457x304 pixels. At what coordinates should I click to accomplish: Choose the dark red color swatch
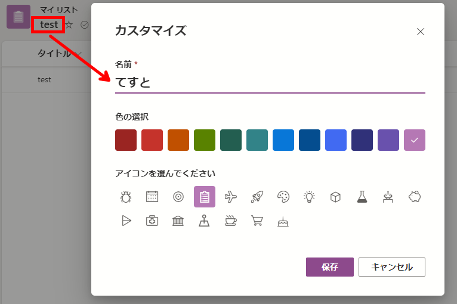126,140
